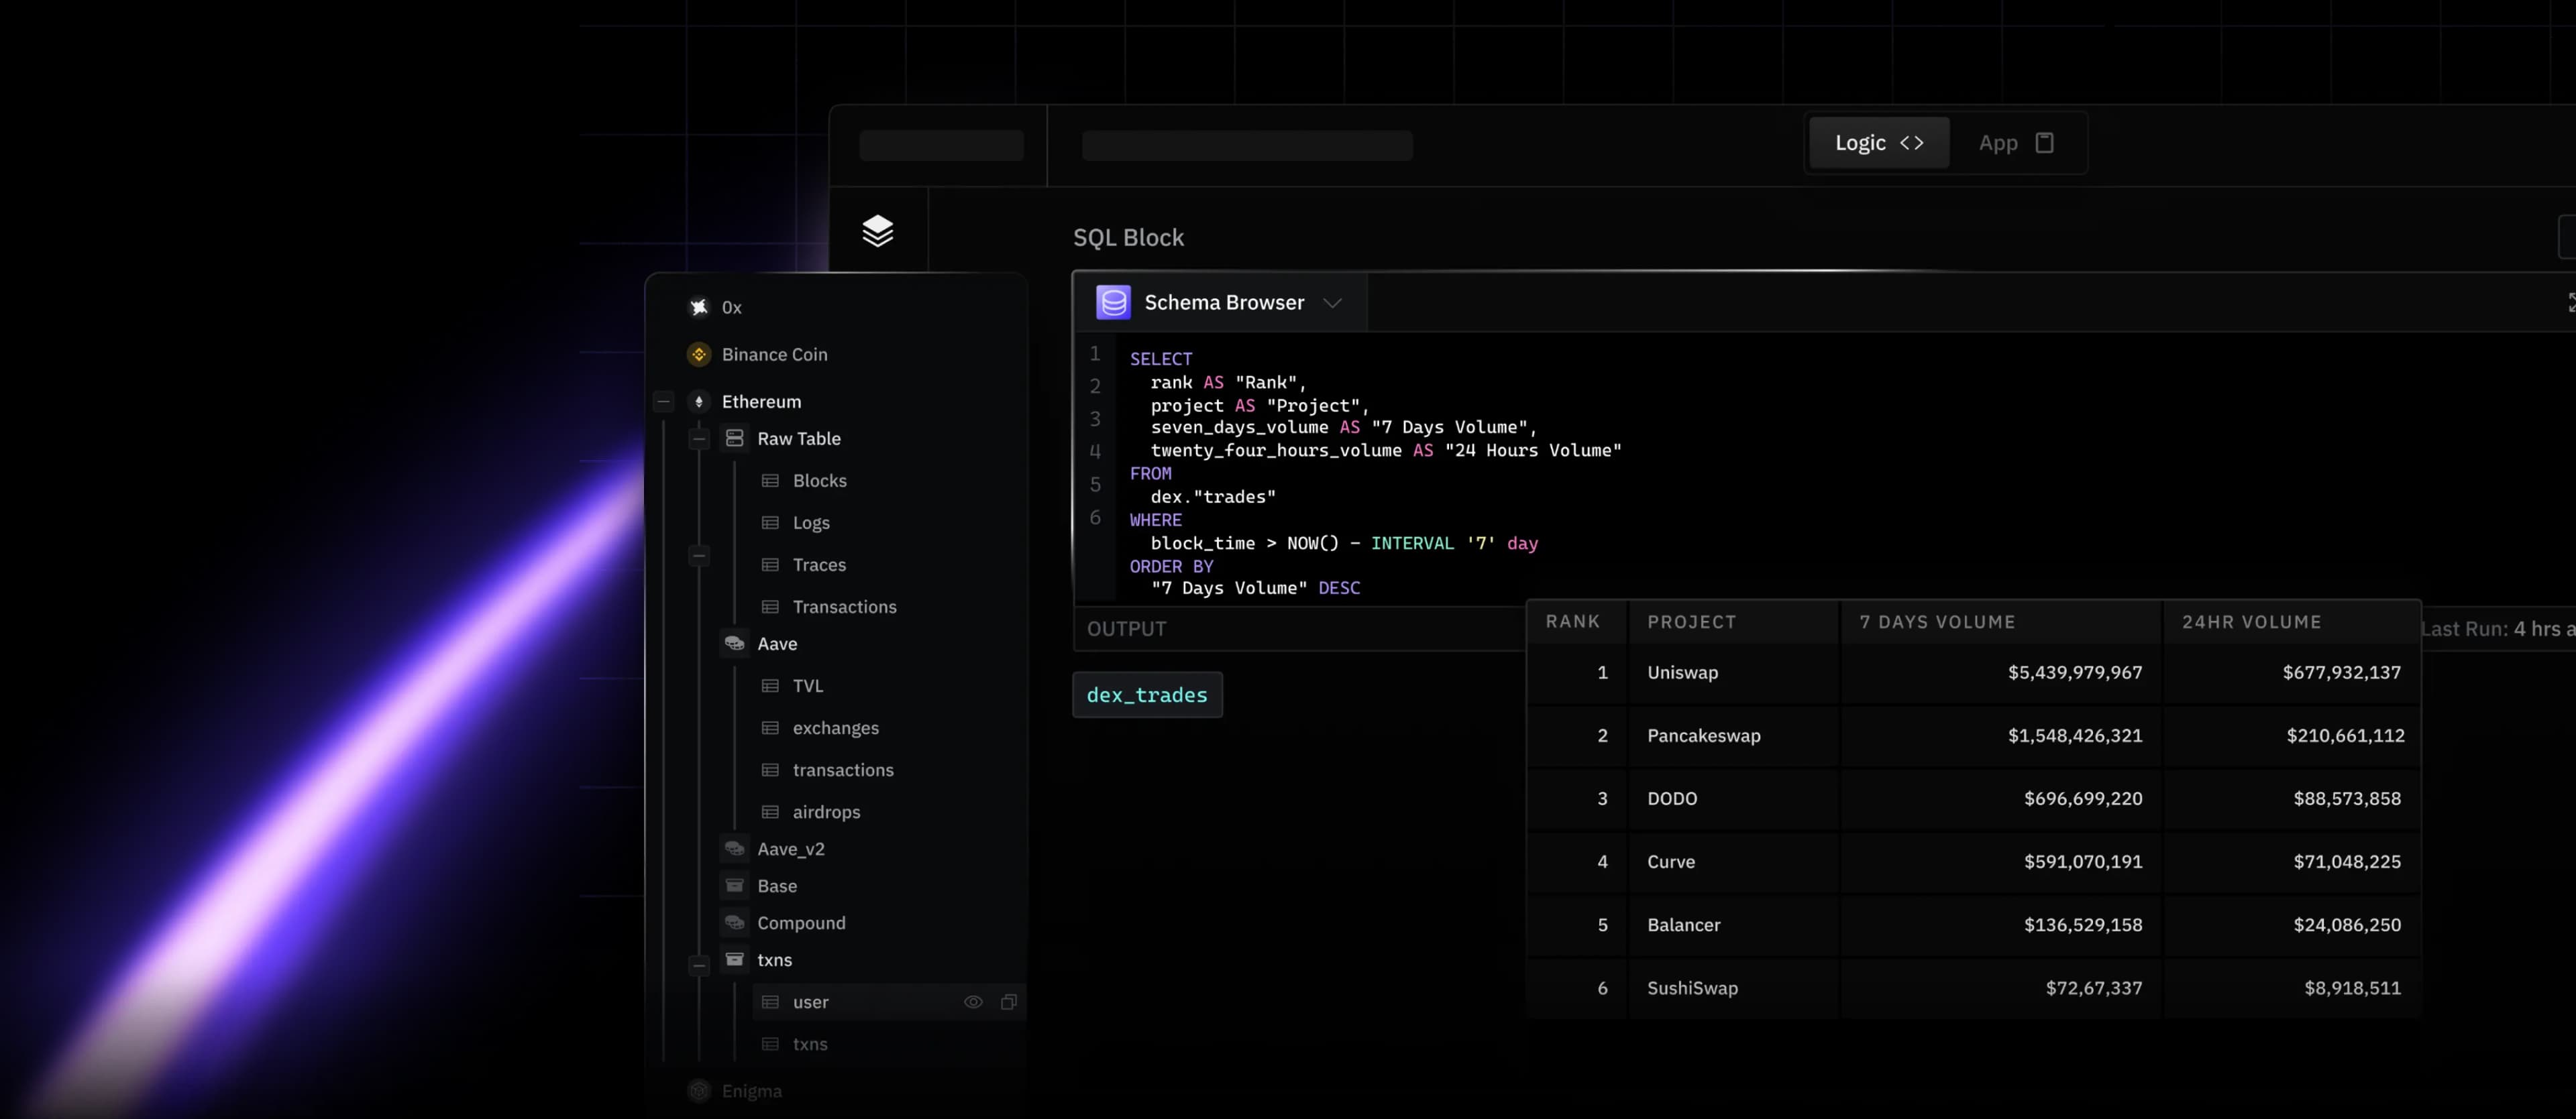Click inside the SQL code editor SELECT line
The height and width of the screenshot is (1119, 2576).
coord(1161,359)
